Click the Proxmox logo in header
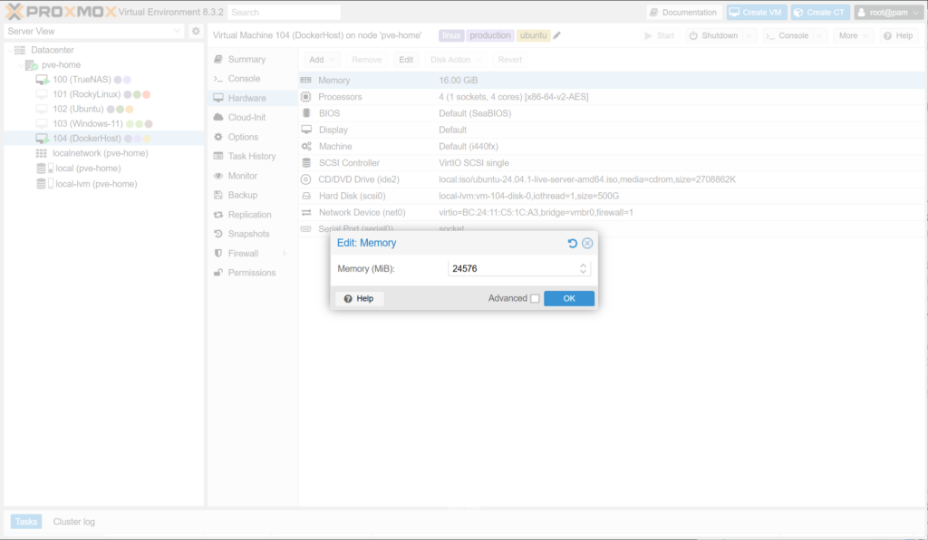 [x=60, y=12]
